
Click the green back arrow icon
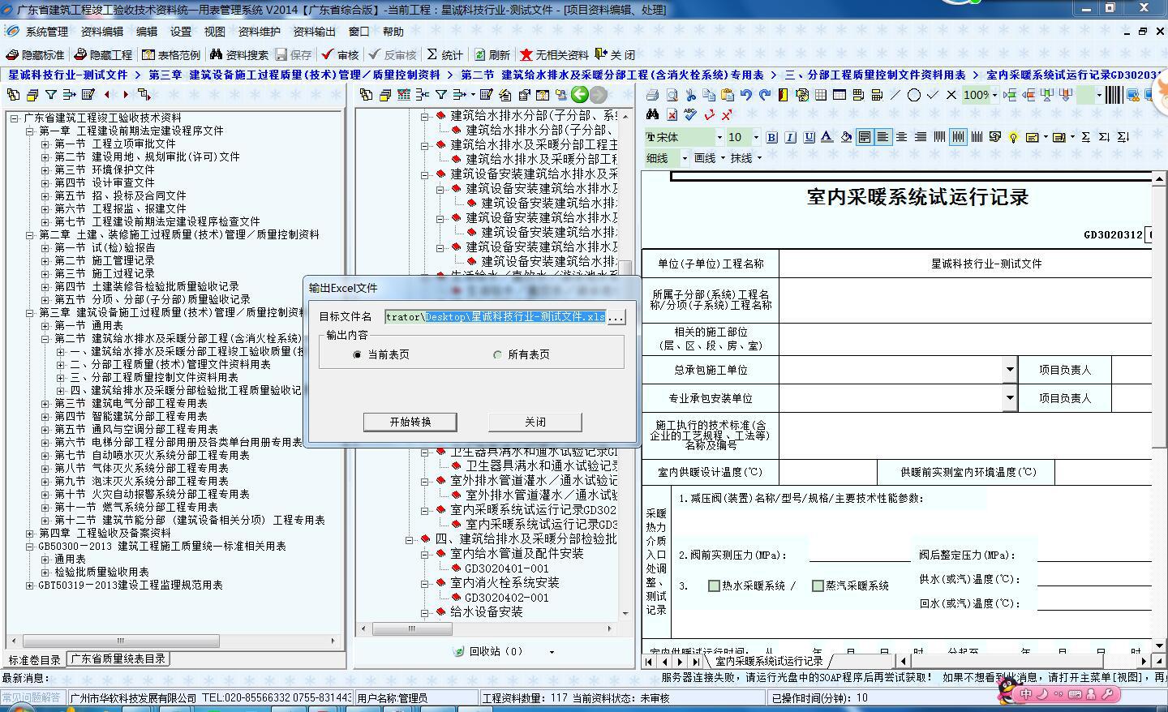click(579, 95)
